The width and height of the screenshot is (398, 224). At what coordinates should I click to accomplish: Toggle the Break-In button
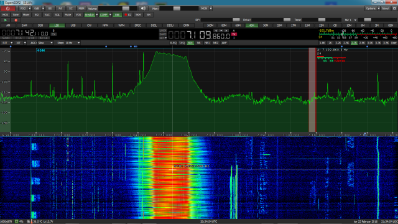point(90,15)
